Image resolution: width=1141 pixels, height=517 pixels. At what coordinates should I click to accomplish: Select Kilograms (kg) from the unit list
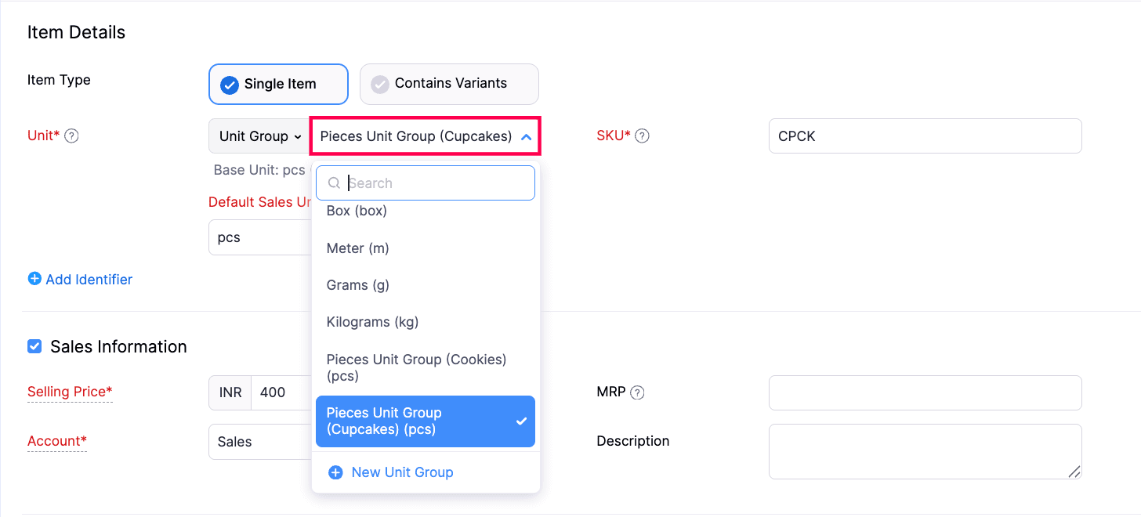372,322
